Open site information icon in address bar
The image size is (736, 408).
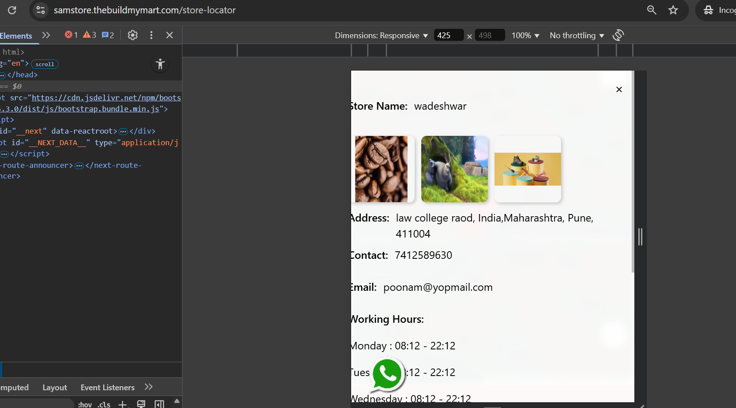point(40,10)
